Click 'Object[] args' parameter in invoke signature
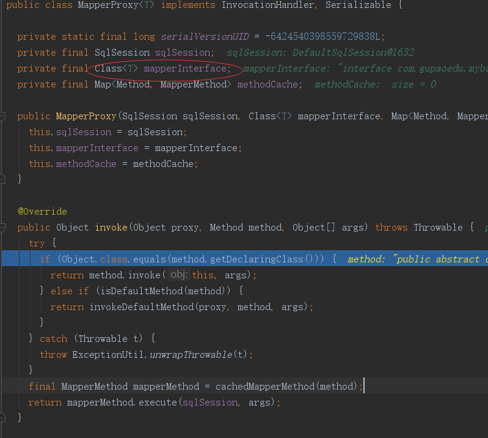The height and width of the screenshot is (438, 488). (x=330, y=228)
